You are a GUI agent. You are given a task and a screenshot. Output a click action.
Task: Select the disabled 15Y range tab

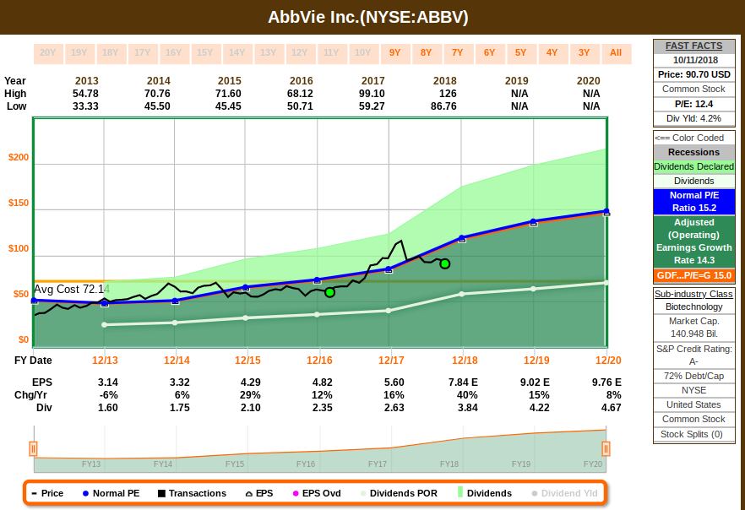pos(205,53)
